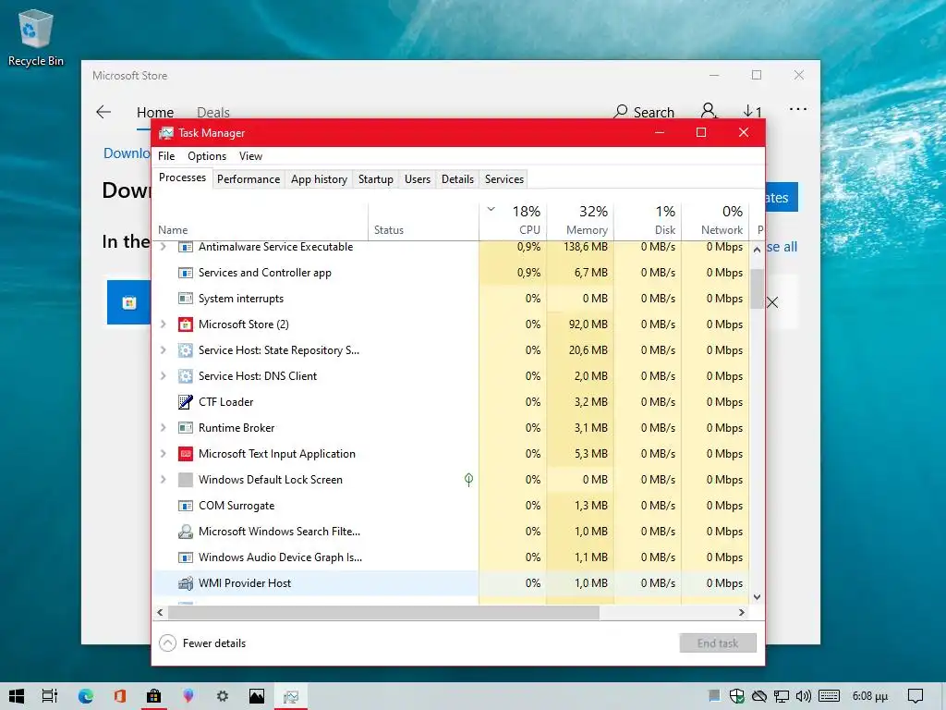
Task: Sort processes by Name column header
Action: tap(260, 221)
